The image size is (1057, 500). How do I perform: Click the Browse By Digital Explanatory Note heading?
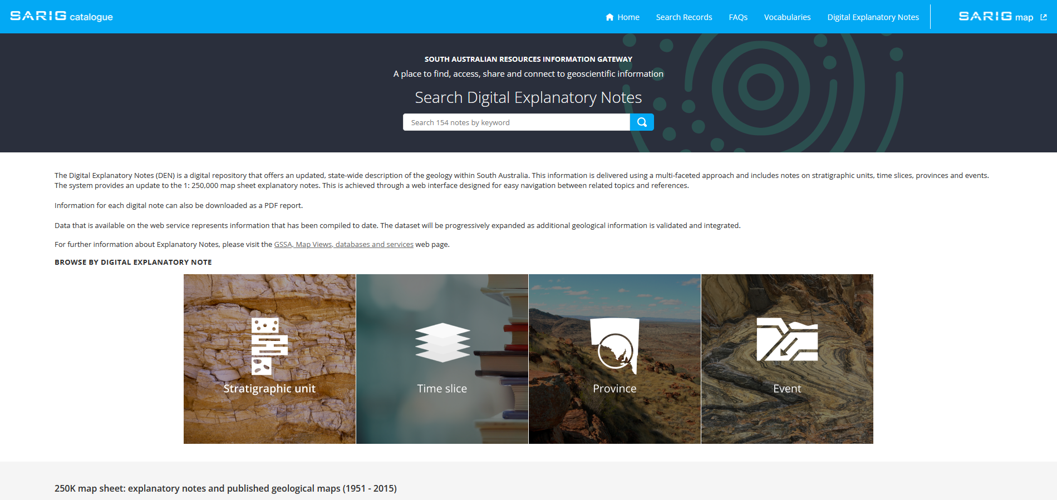pyautogui.click(x=133, y=262)
